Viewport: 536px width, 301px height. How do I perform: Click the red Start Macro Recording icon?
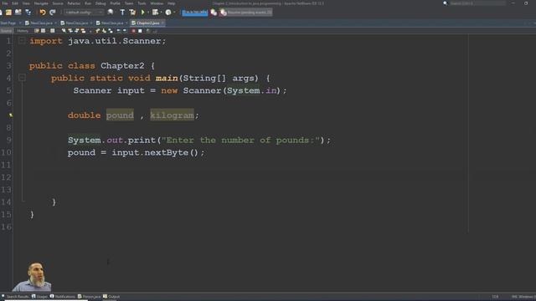coord(133,31)
